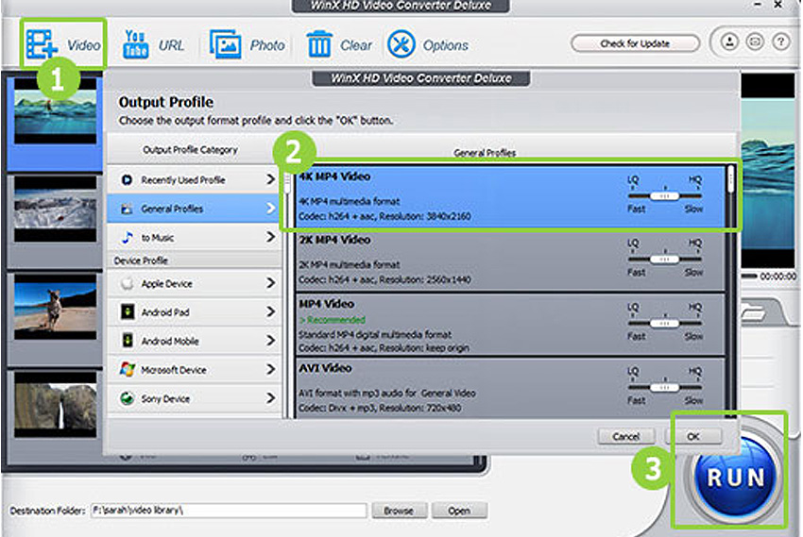Click the add Video icon
The width and height of the screenshot is (803, 537).
coord(41,44)
